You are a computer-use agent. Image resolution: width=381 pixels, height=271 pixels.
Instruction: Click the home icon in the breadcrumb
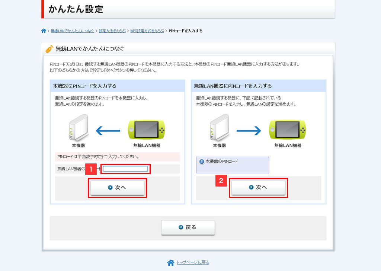pyautogui.click(x=44, y=31)
